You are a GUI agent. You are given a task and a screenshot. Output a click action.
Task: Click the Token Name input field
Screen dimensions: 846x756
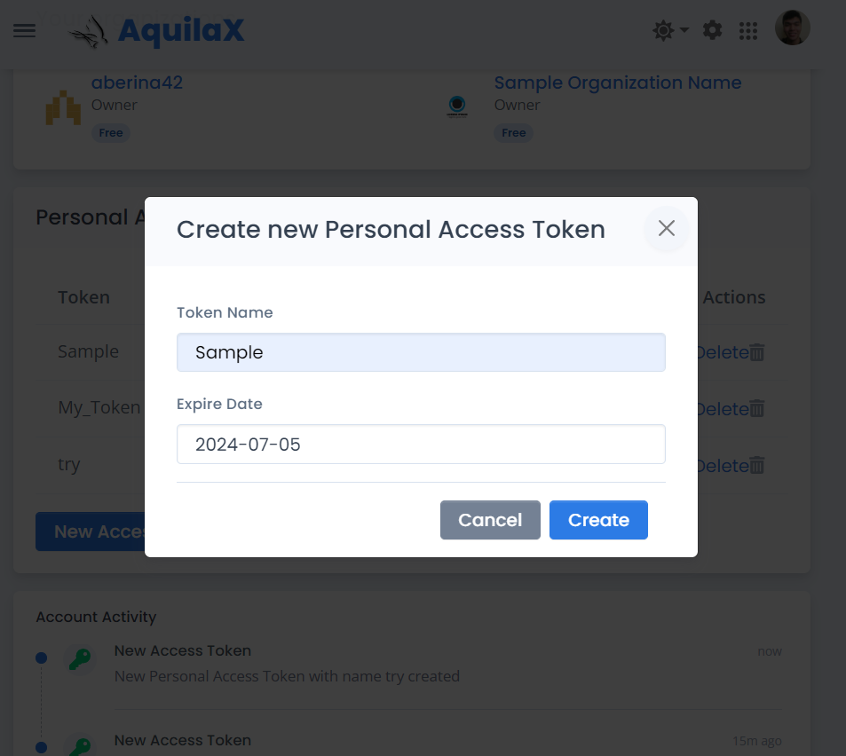coord(421,352)
